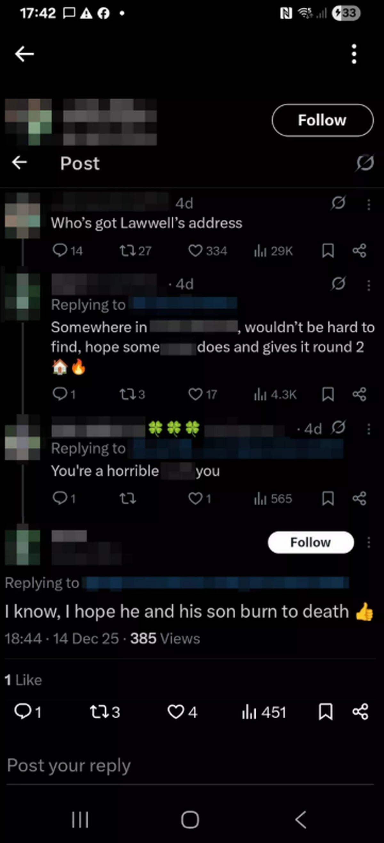This screenshot has height=843, width=384.
Task: Follow the account at the top
Action: click(322, 120)
